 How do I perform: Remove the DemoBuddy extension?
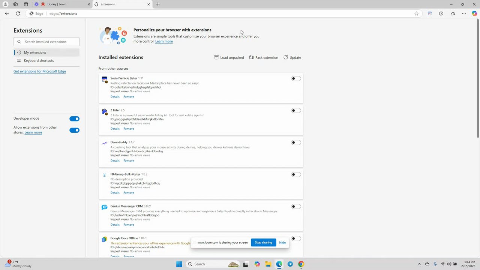(129, 161)
